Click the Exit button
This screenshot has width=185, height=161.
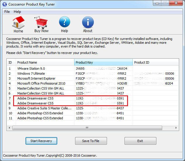pyautogui.click(x=140, y=141)
